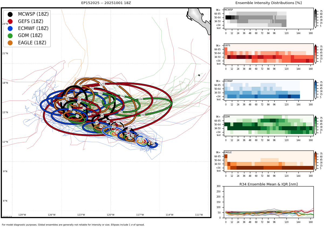Click the 12°N latitude label
Viewport: 324px width, 227px height.
pos(5,142)
